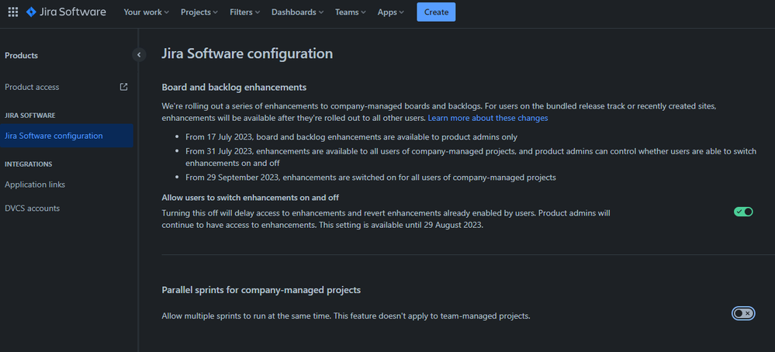
Task: Click the Product access external link icon
Action: (123, 87)
